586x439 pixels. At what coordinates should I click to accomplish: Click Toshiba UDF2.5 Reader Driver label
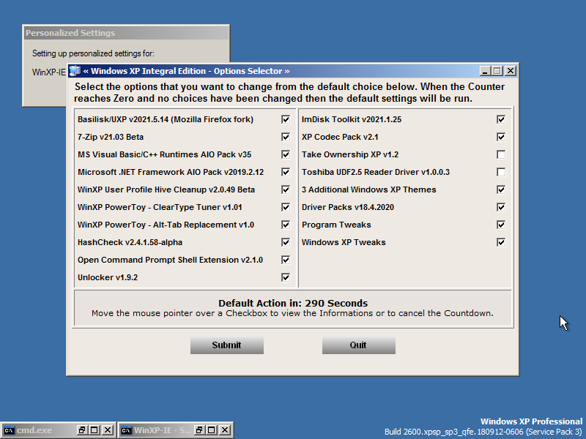(376, 172)
